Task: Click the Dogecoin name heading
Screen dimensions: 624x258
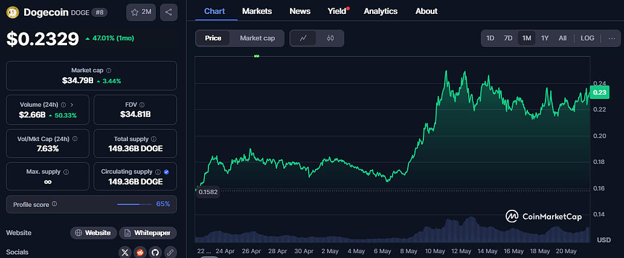Action: coord(46,12)
